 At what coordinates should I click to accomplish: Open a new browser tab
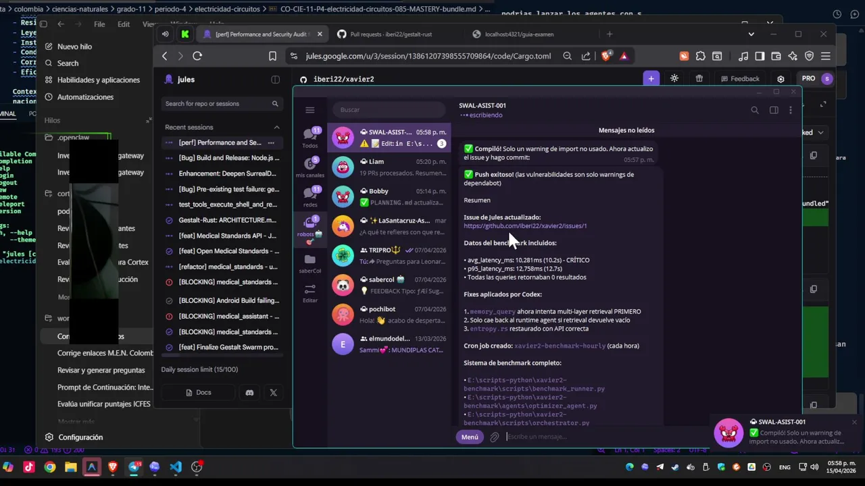(x=610, y=34)
